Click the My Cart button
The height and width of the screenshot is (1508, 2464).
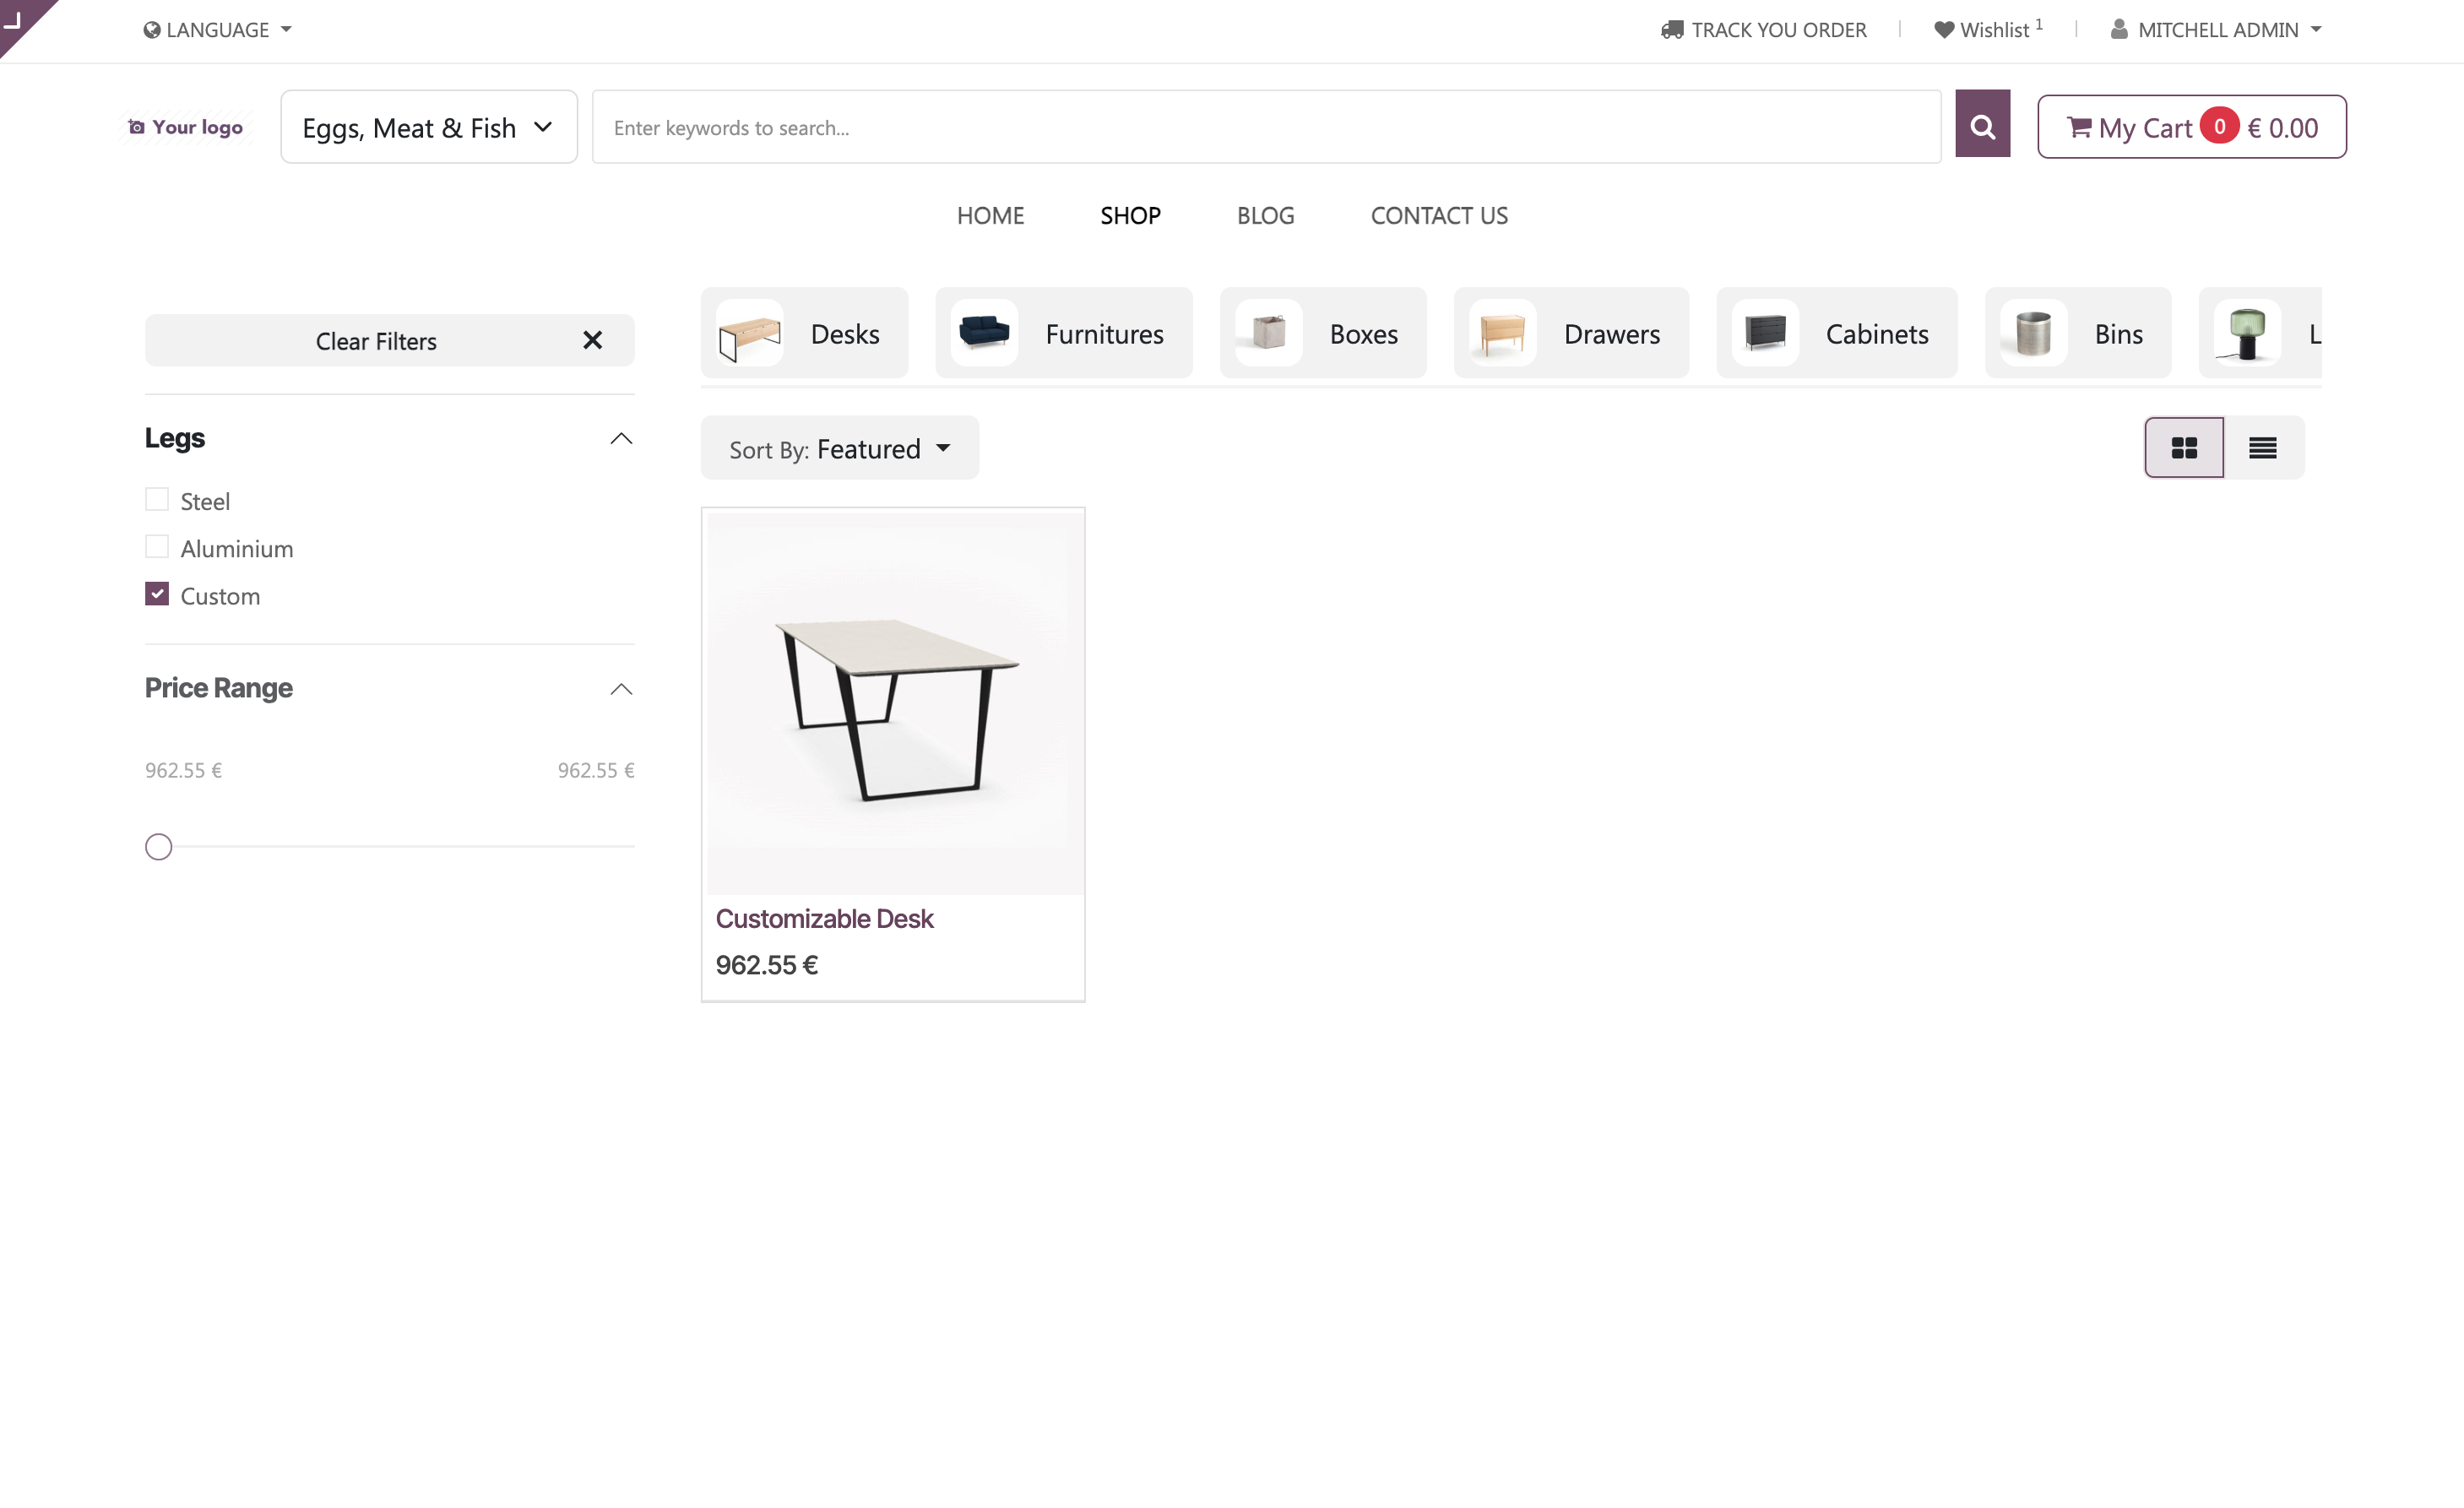(x=2192, y=127)
